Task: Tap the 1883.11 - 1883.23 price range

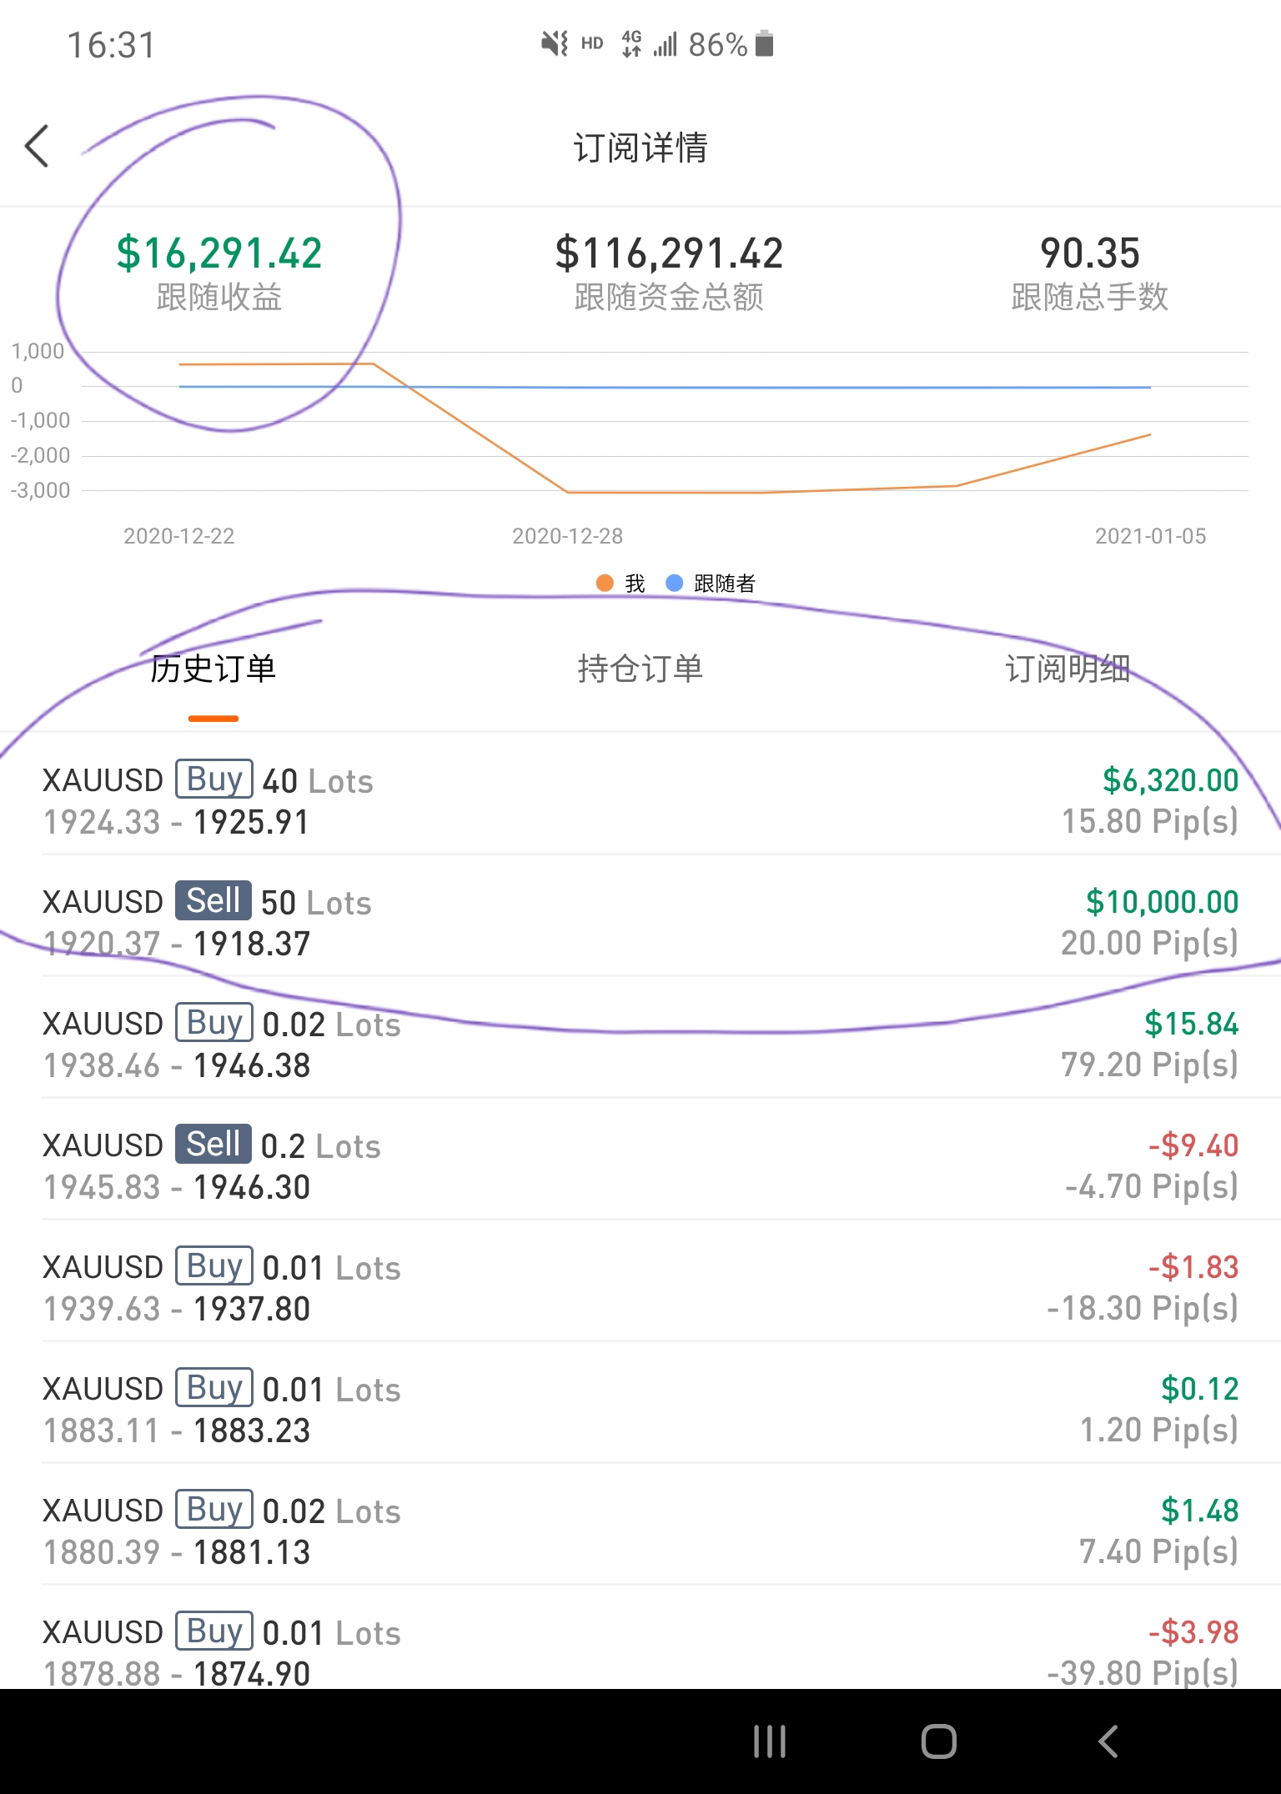Action: coord(177,1431)
